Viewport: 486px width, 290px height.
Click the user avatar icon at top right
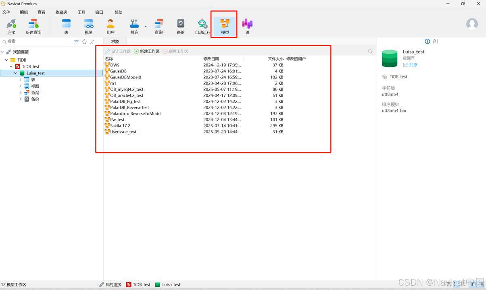pyautogui.click(x=472, y=24)
